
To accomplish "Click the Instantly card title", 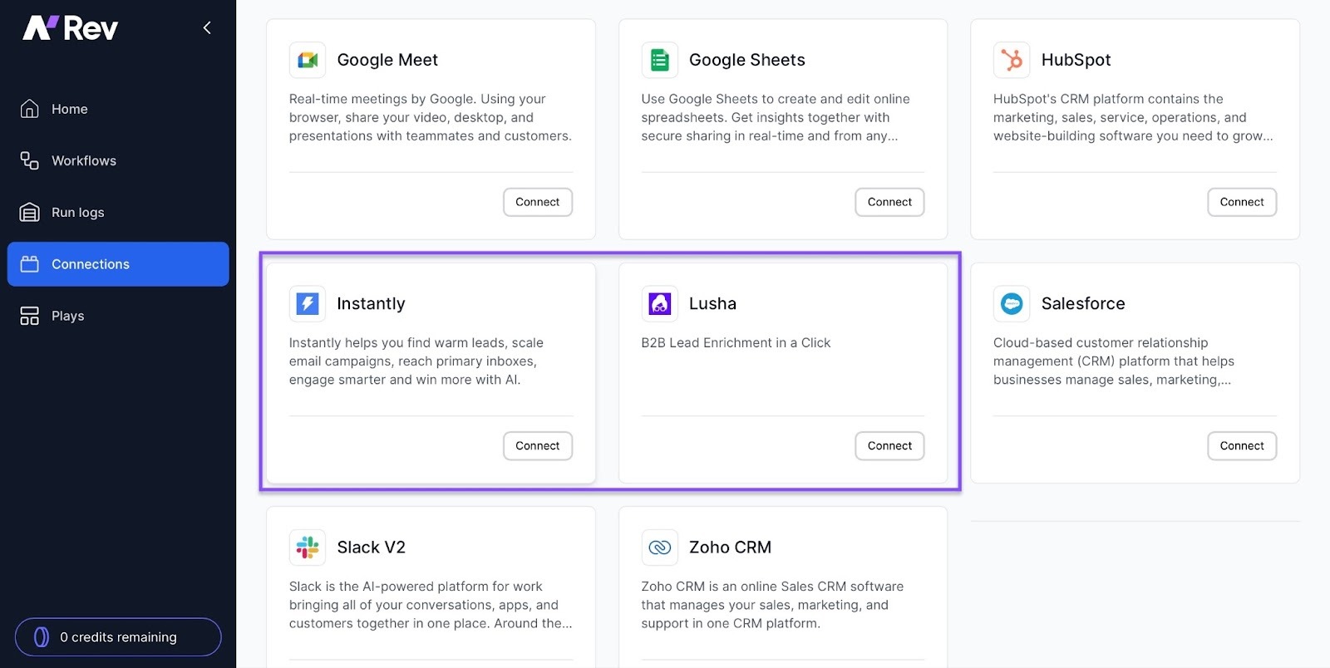I will pyautogui.click(x=371, y=303).
